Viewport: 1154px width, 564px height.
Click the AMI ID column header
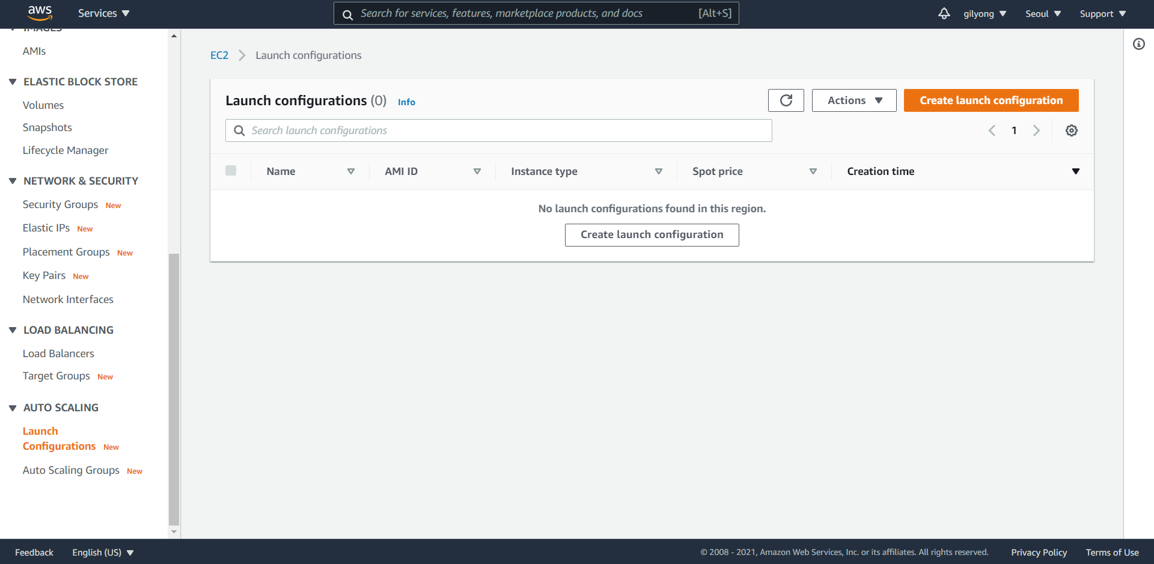(401, 171)
